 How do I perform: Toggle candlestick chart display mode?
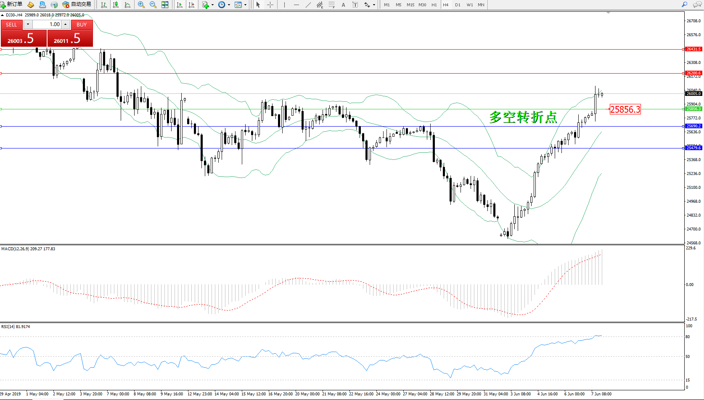(116, 5)
